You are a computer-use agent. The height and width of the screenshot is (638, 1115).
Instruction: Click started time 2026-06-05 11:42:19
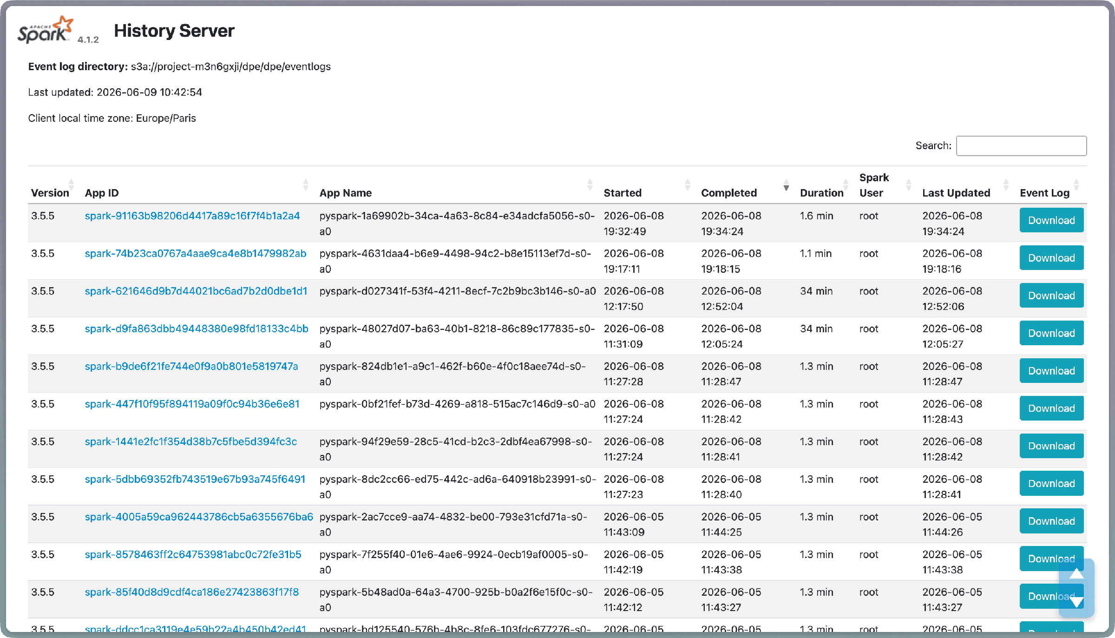[634, 562]
